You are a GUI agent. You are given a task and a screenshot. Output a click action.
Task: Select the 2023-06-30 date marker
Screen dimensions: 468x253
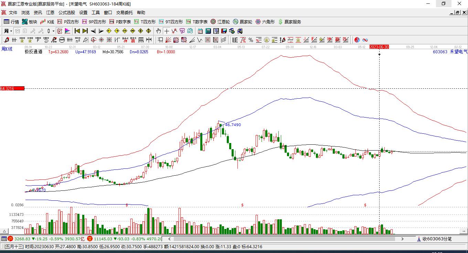pyautogui.click(x=379, y=47)
